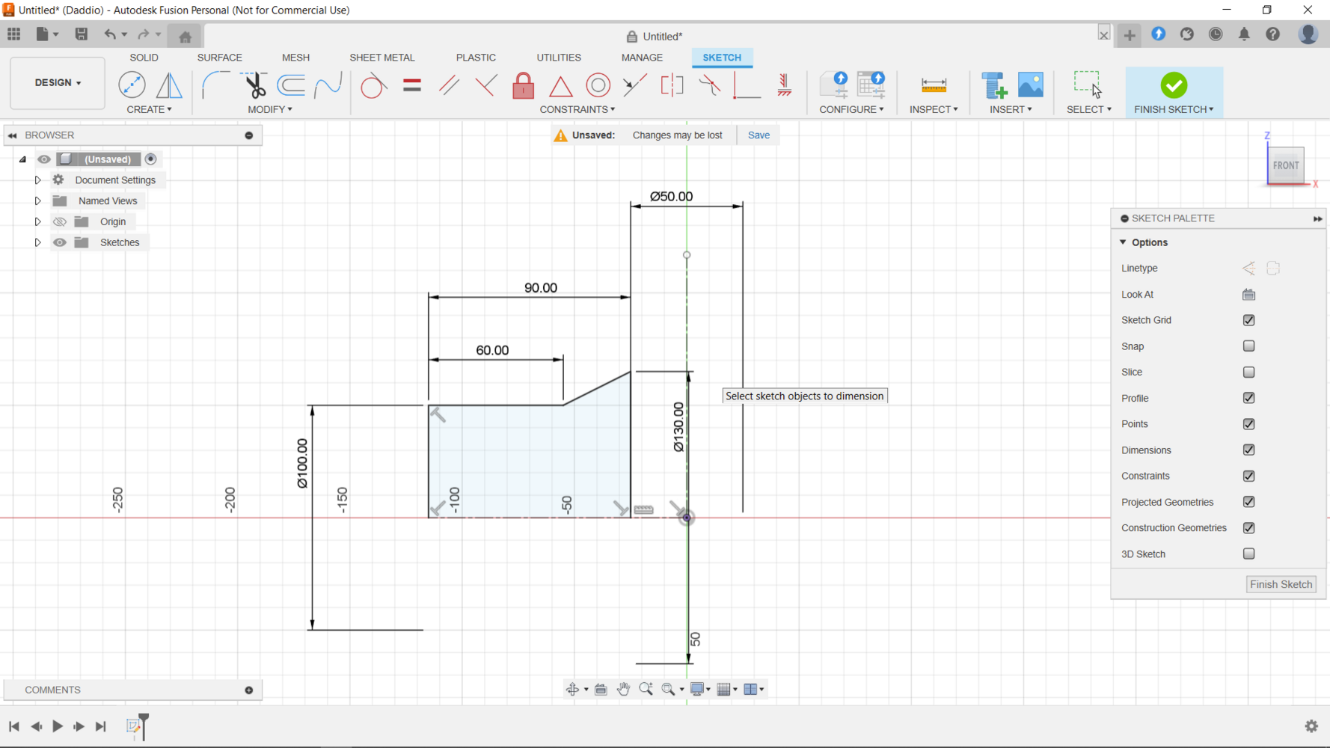Toggle the Constraints checkbox
This screenshot has width=1330, height=748.
(x=1248, y=476)
